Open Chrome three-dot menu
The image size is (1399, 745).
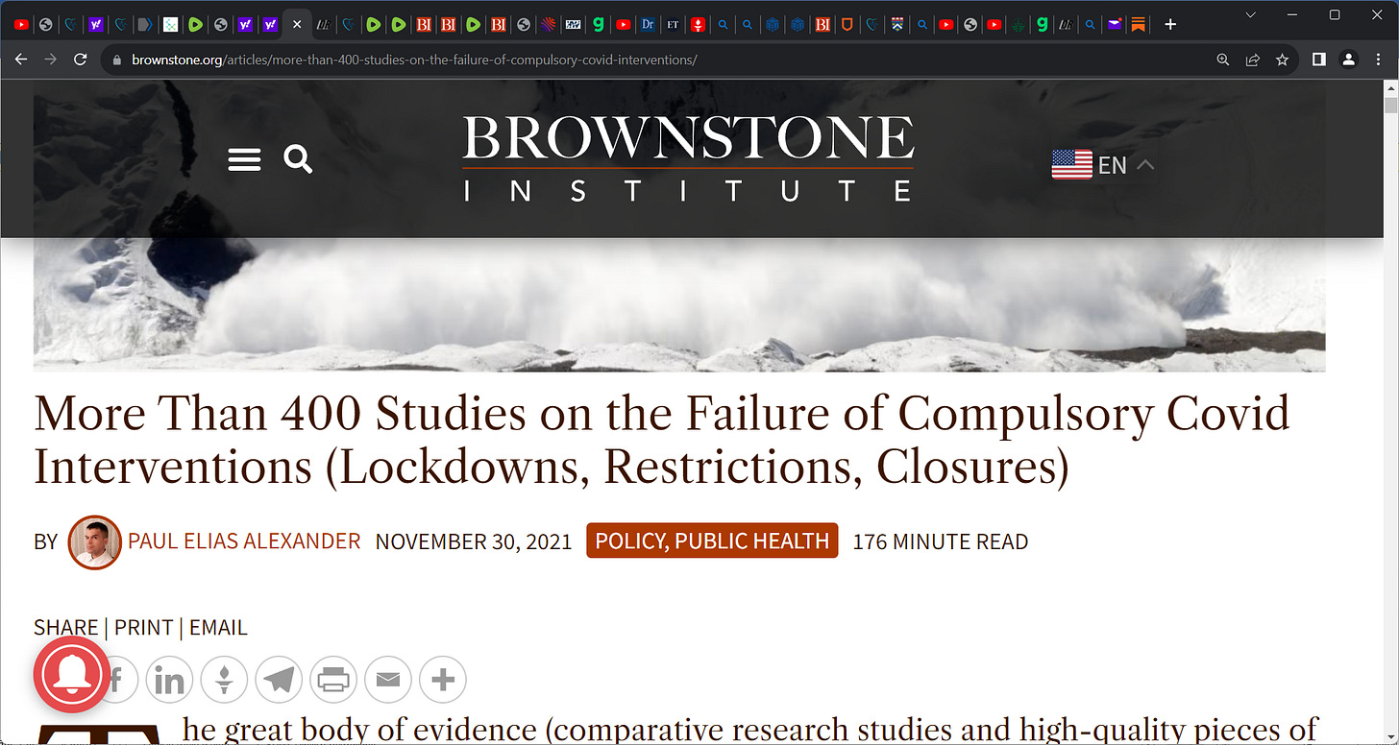pyautogui.click(x=1379, y=60)
